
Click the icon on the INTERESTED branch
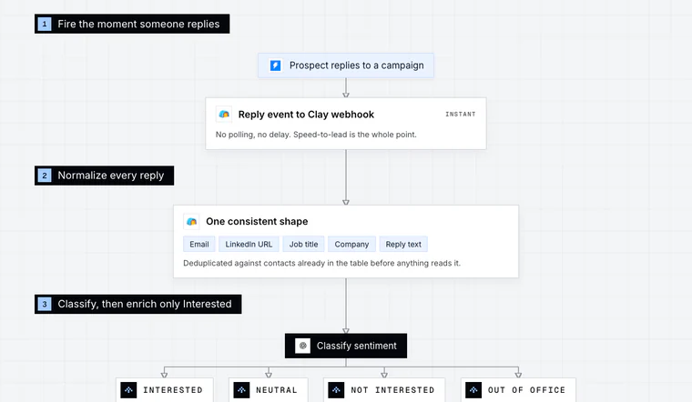coord(128,390)
